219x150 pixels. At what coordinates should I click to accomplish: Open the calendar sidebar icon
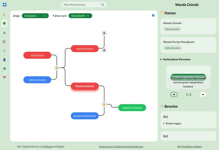tap(4, 78)
